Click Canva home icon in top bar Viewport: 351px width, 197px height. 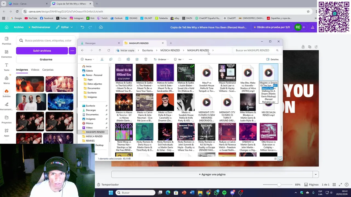(7, 27)
